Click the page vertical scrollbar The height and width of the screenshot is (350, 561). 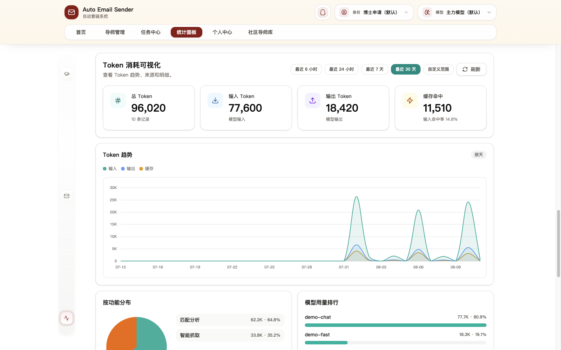[x=558, y=243]
